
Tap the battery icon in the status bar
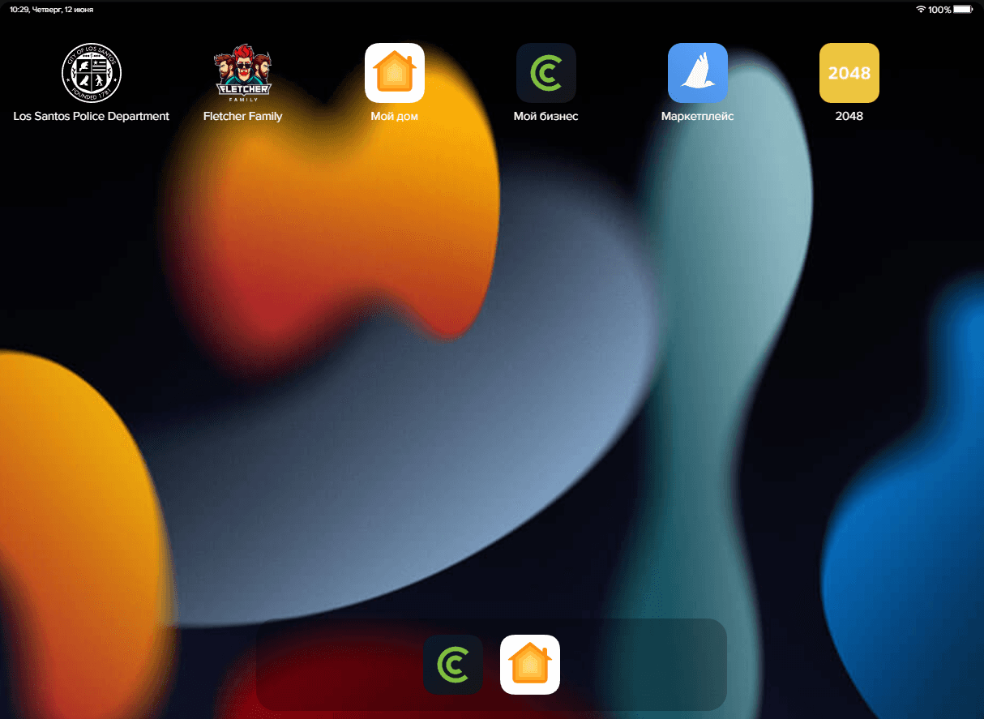tap(962, 10)
